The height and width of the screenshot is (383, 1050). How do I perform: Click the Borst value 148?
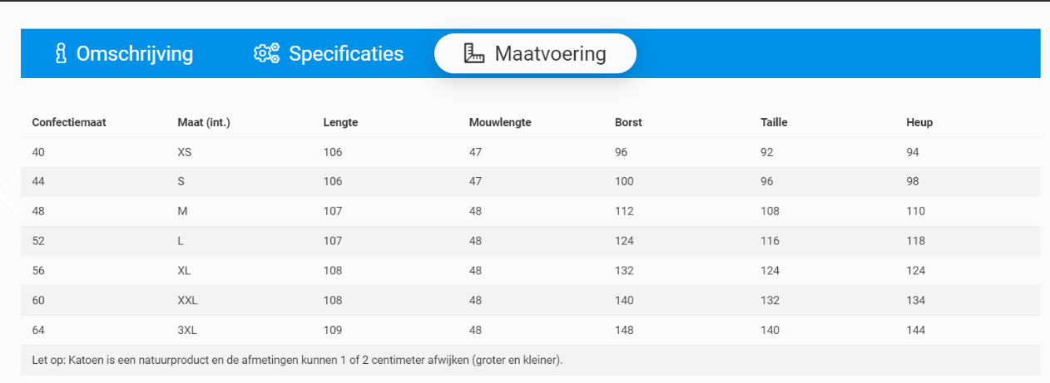[624, 330]
